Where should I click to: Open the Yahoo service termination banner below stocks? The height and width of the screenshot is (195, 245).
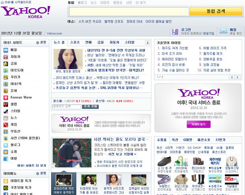[101, 123]
